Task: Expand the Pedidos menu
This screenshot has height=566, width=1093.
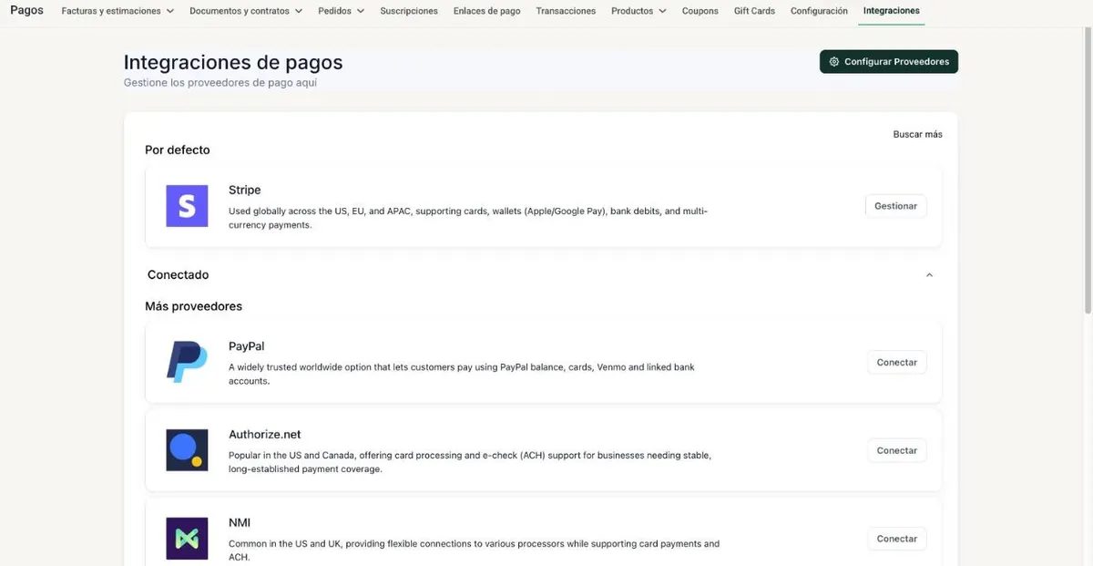Action: point(342,11)
